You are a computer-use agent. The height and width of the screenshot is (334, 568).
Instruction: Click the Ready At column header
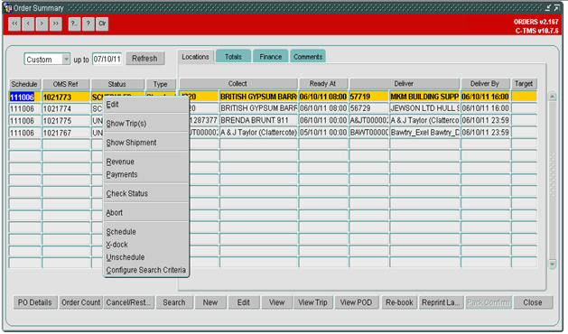click(x=323, y=84)
